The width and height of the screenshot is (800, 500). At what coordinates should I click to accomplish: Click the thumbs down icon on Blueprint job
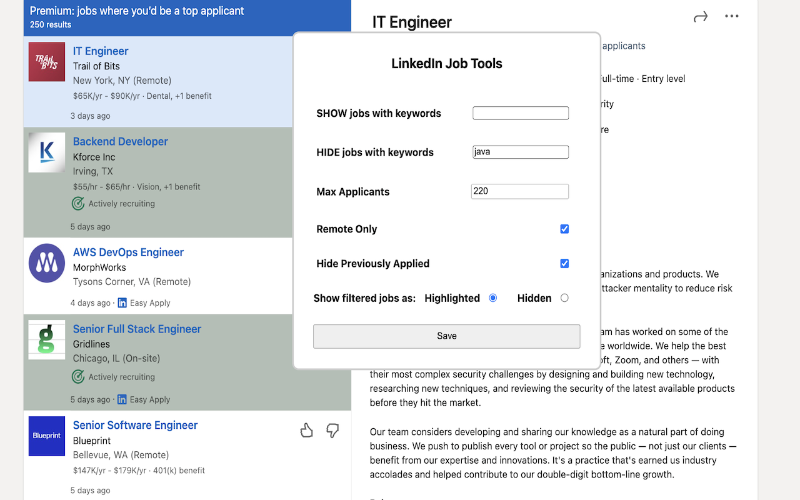[332, 430]
